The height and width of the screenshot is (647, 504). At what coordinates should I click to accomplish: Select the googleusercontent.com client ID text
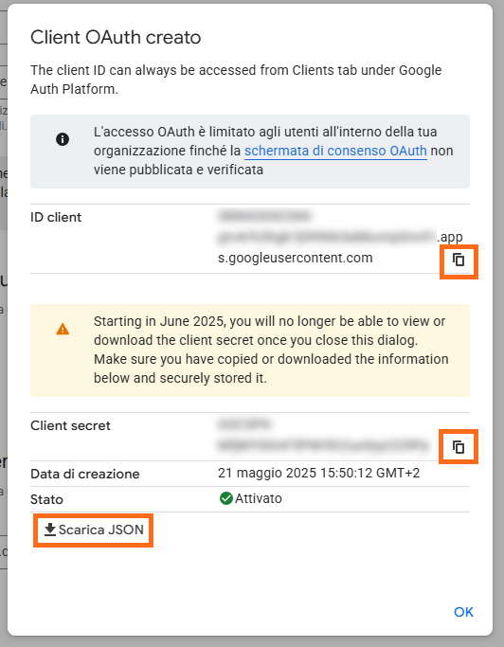pos(340,237)
